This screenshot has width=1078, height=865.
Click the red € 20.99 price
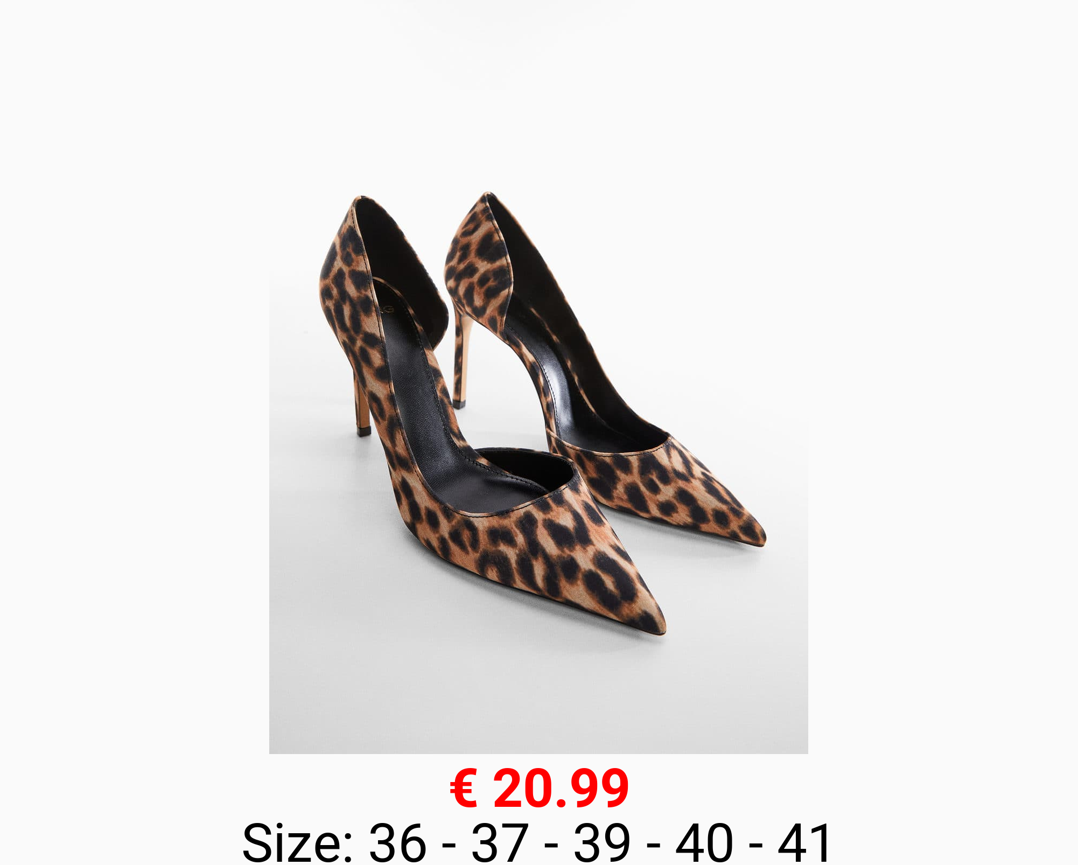pos(539,788)
